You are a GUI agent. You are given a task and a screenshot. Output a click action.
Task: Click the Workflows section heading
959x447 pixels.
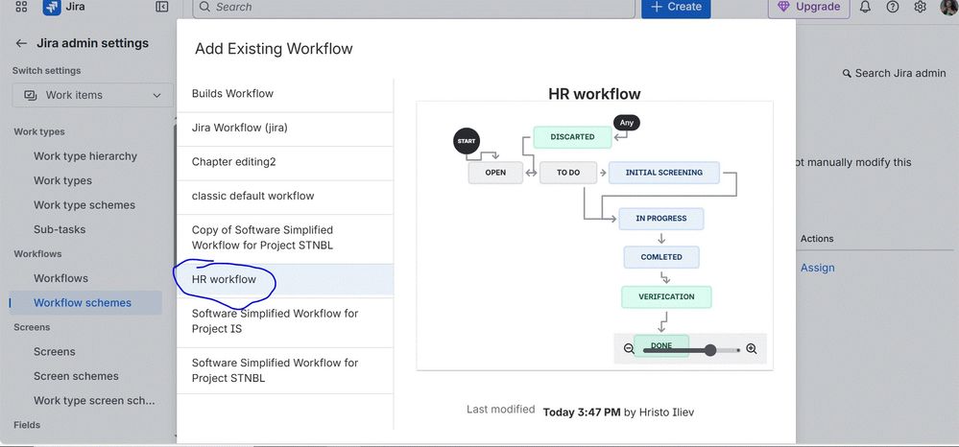(38, 254)
